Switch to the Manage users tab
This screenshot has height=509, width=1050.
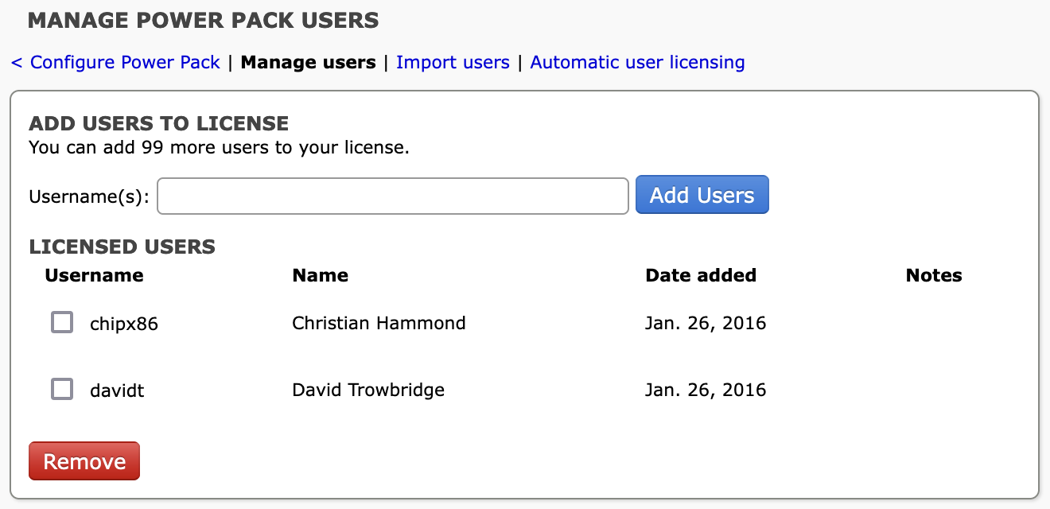click(309, 62)
